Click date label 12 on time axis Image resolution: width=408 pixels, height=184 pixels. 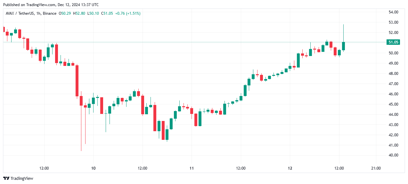point(290,168)
